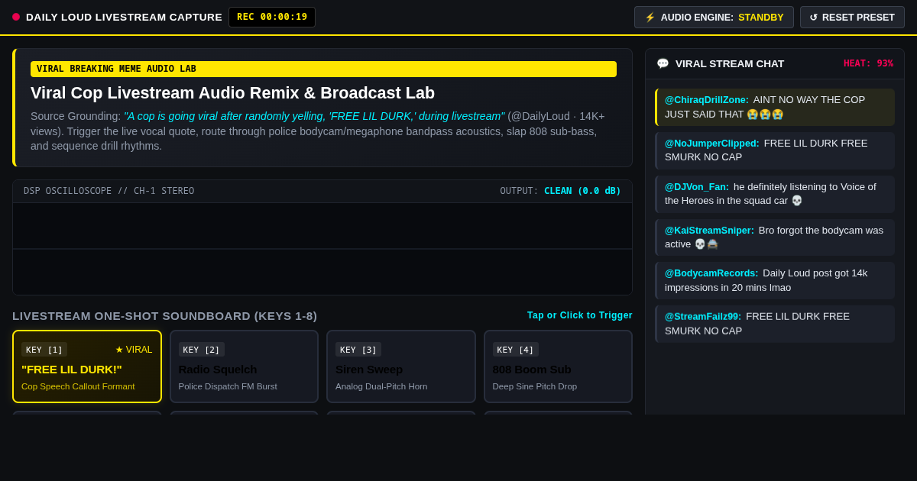Image resolution: width=917 pixels, height=481 pixels.
Task: Click the Viral Cop Livestream Audio Remix title
Action: tap(232, 93)
